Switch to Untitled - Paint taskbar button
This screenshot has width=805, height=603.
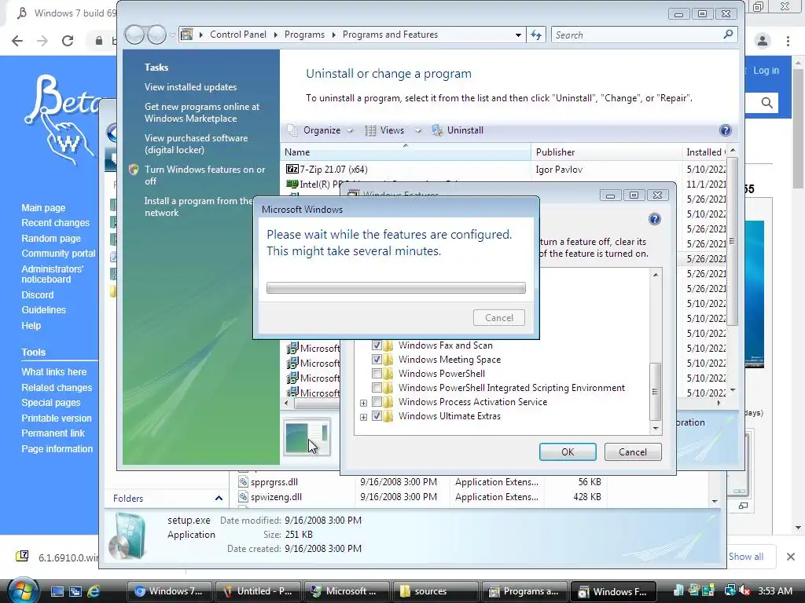[257, 591]
